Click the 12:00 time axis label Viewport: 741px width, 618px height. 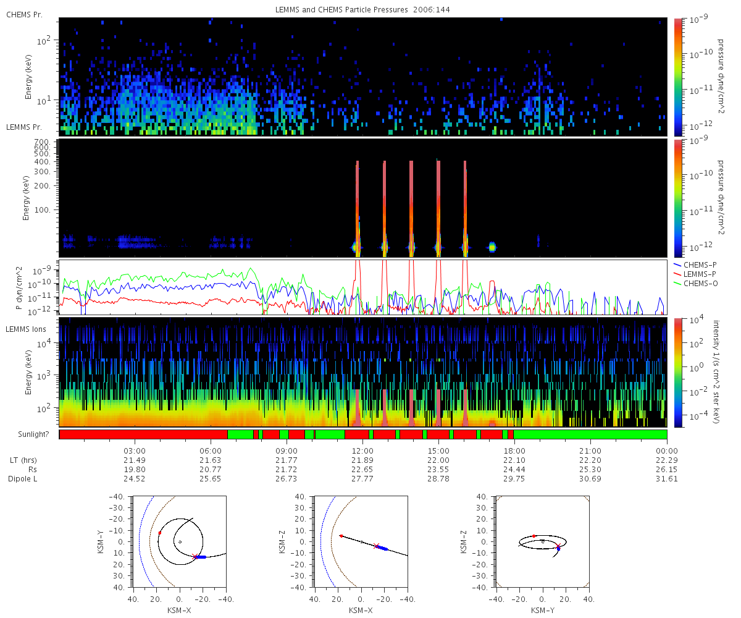(362, 451)
